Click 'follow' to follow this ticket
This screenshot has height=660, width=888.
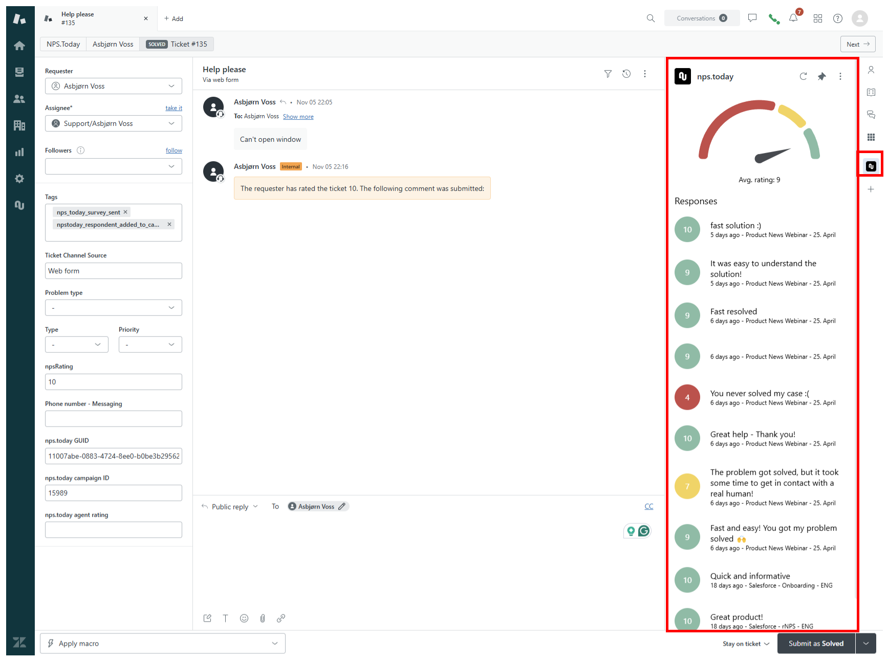174,150
